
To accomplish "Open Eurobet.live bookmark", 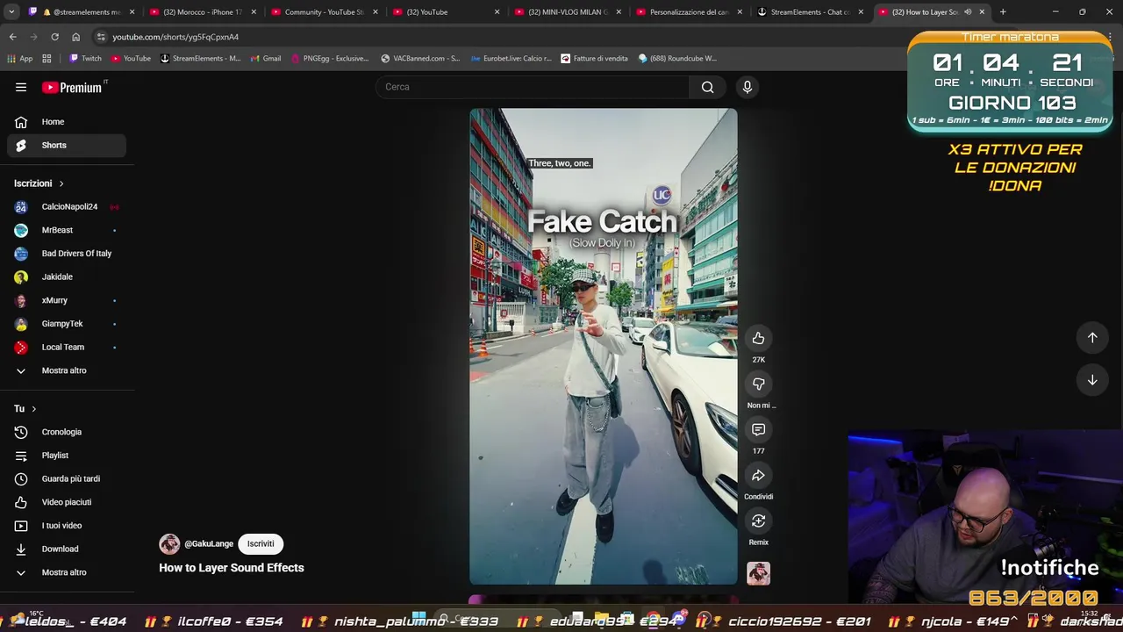I will (x=511, y=59).
